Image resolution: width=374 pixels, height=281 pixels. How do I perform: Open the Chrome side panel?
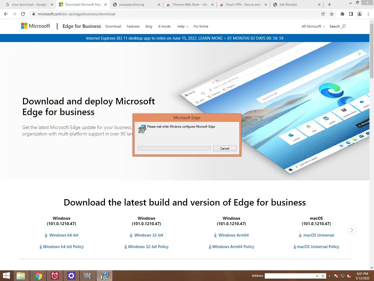tap(351, 14)
